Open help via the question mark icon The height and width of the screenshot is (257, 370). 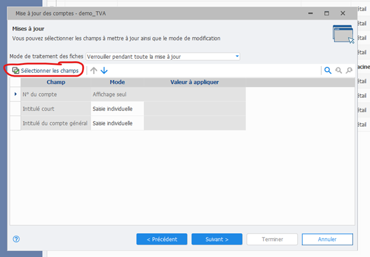tap(16, 239)
